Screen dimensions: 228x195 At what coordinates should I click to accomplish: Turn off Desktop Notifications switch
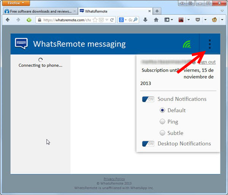148,144
